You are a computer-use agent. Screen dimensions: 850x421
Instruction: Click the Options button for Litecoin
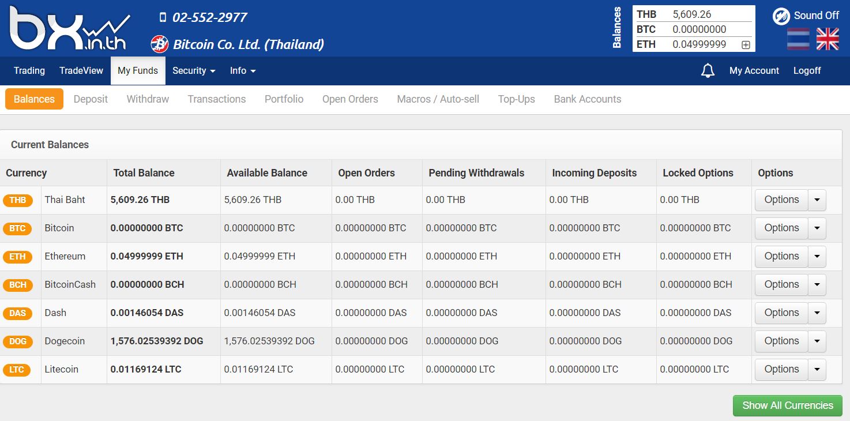[x=781, y=370]
